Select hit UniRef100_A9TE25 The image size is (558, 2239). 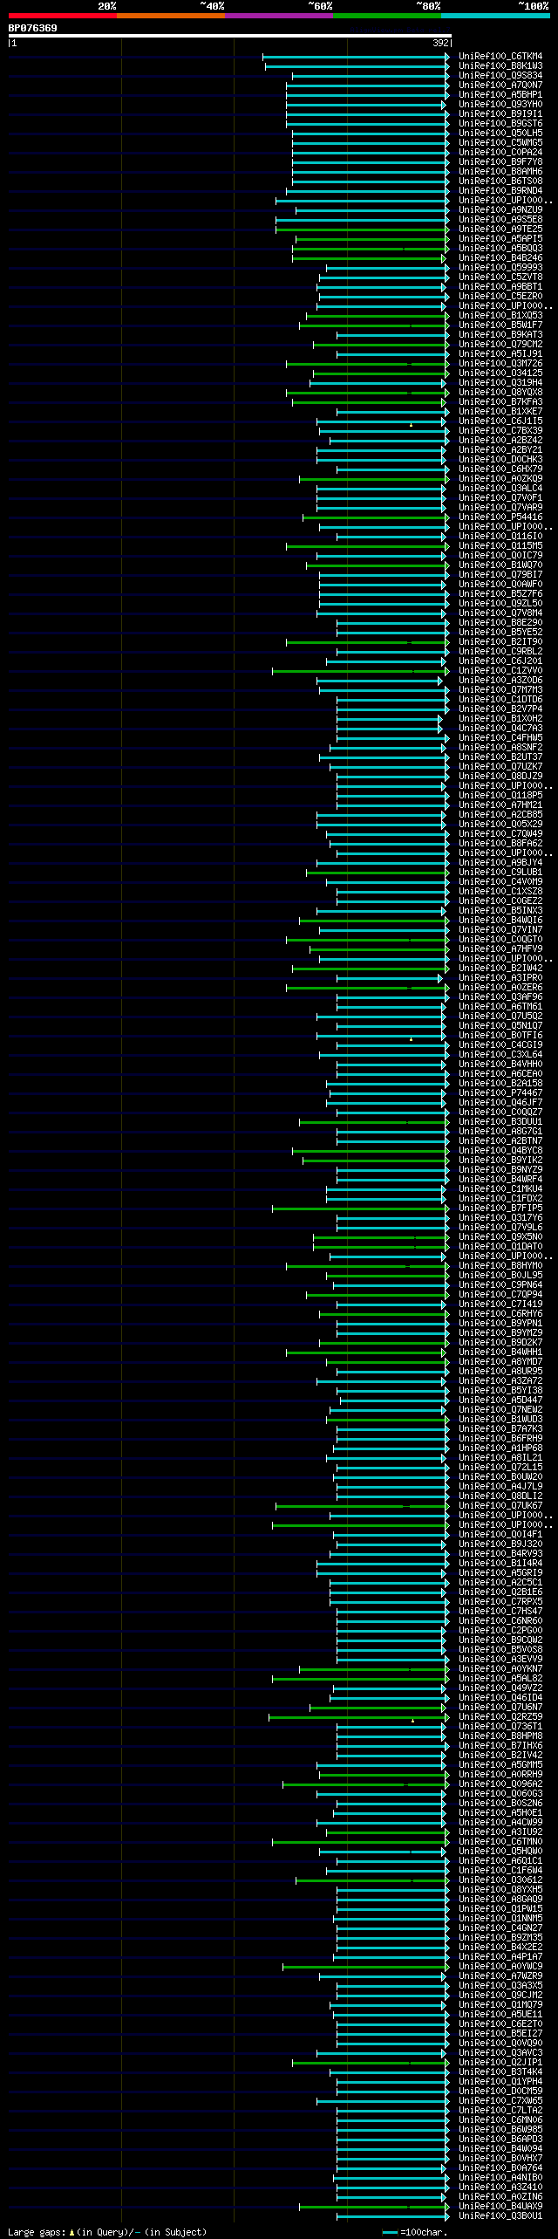click(500, 229)
